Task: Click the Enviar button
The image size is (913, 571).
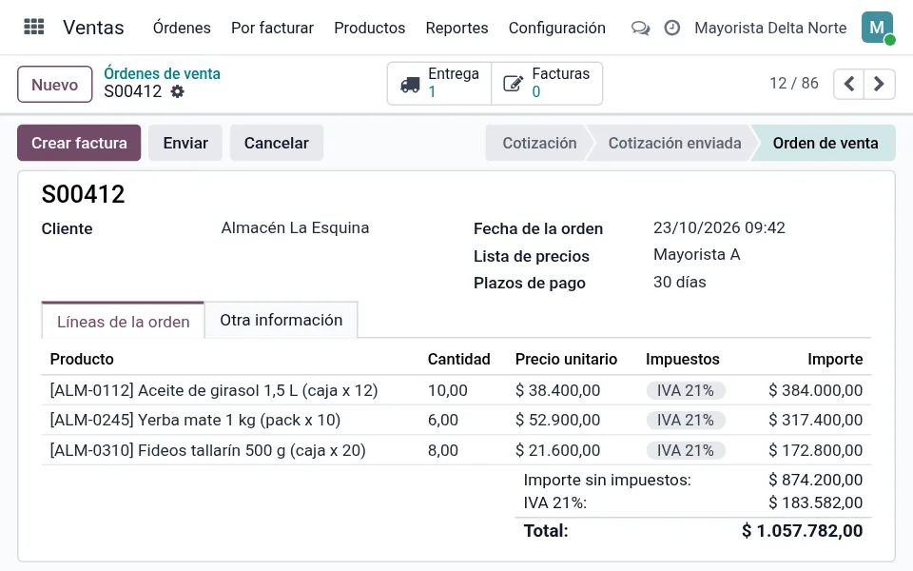Action: [185, 143]
